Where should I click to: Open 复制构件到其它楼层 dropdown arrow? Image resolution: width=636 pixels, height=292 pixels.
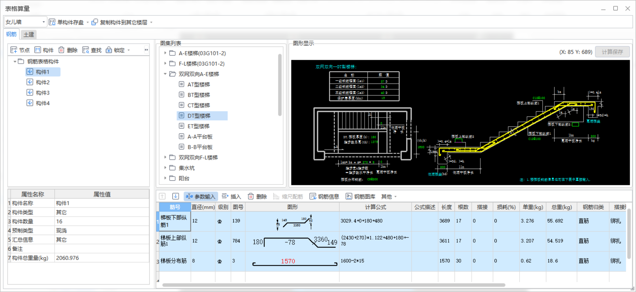(151, 22)
